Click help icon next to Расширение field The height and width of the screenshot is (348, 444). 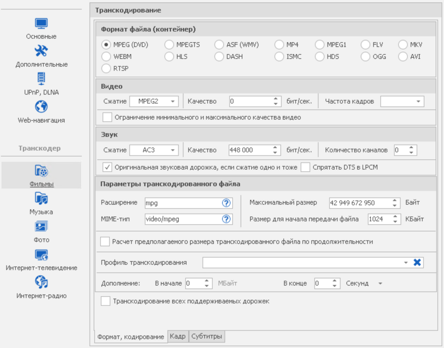click(226, 203)
